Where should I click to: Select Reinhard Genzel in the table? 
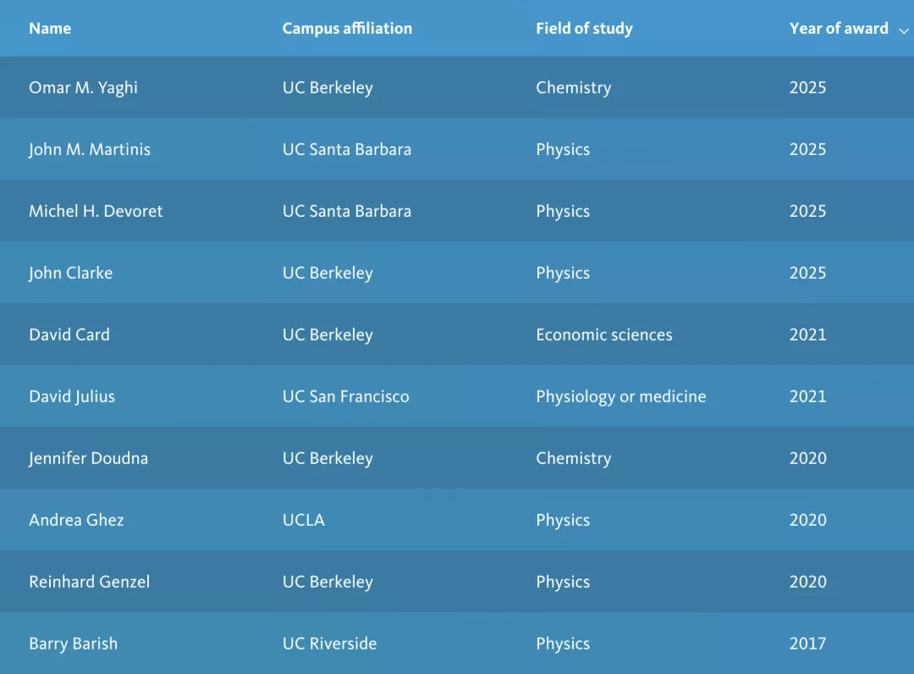[x=89, y=582]
